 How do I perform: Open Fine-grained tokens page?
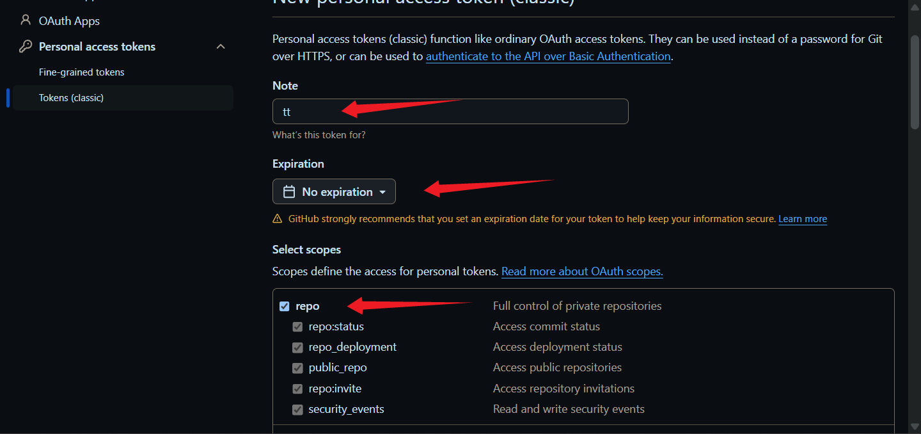click(x=81, y=72)
